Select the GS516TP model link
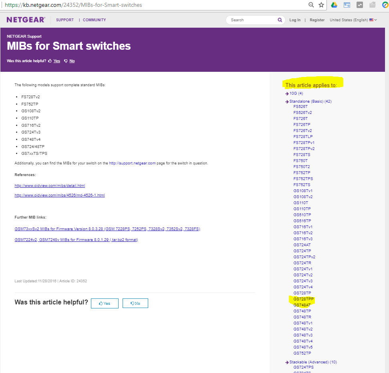389x373 pixels. tap(302, 221)
